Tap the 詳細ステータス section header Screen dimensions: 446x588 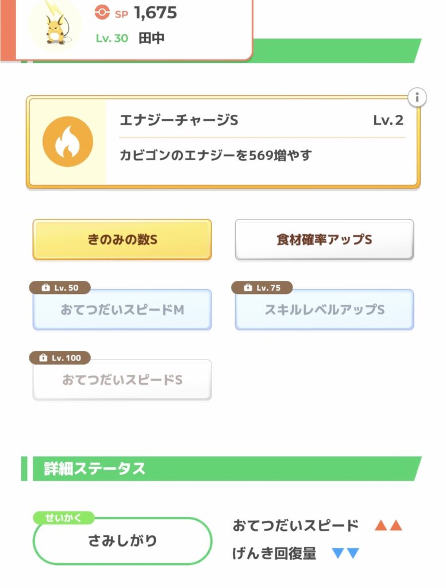[95, 469]
